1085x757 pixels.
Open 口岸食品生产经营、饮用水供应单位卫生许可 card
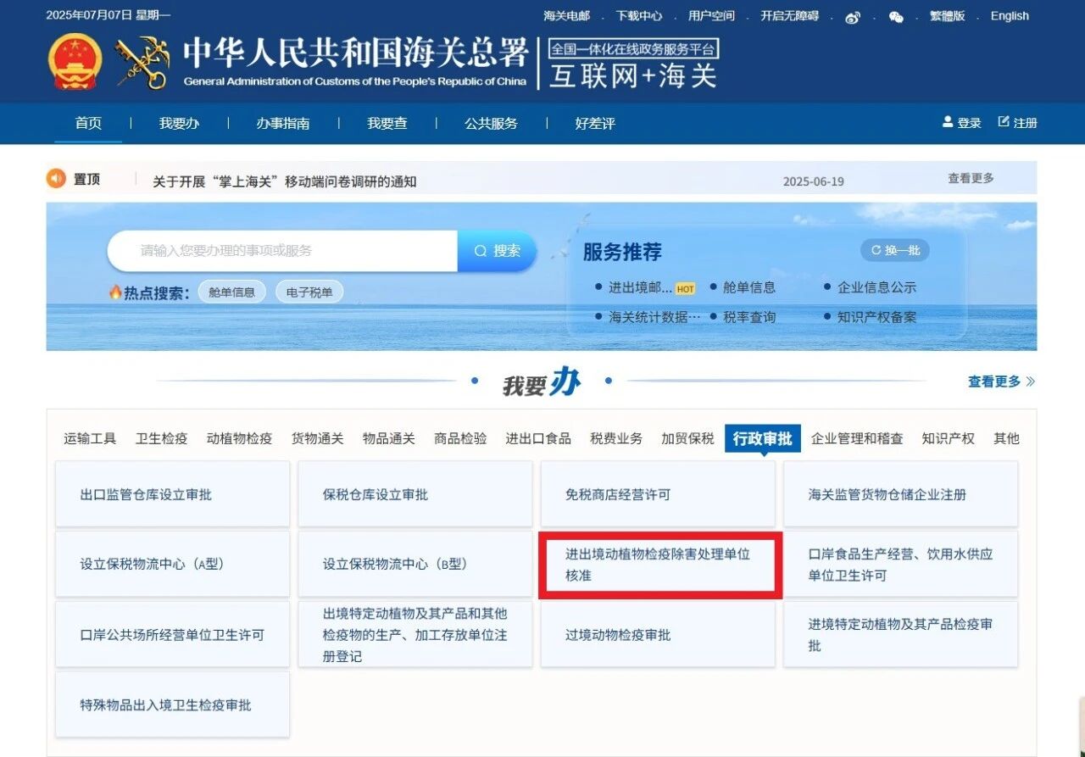click(900, 565)
